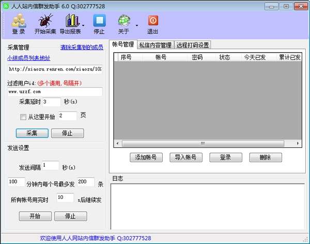Image resolution: width=310 pixels, height=244 pixels.
Task: Click the 清除采集到的成员 link
Action: pyautogui.click(x=82, y=47)
